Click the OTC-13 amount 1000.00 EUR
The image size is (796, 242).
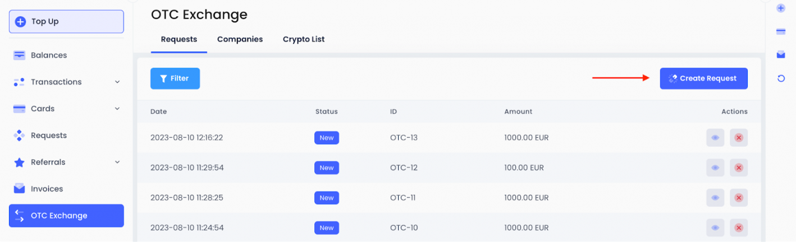tap(526, 137)
